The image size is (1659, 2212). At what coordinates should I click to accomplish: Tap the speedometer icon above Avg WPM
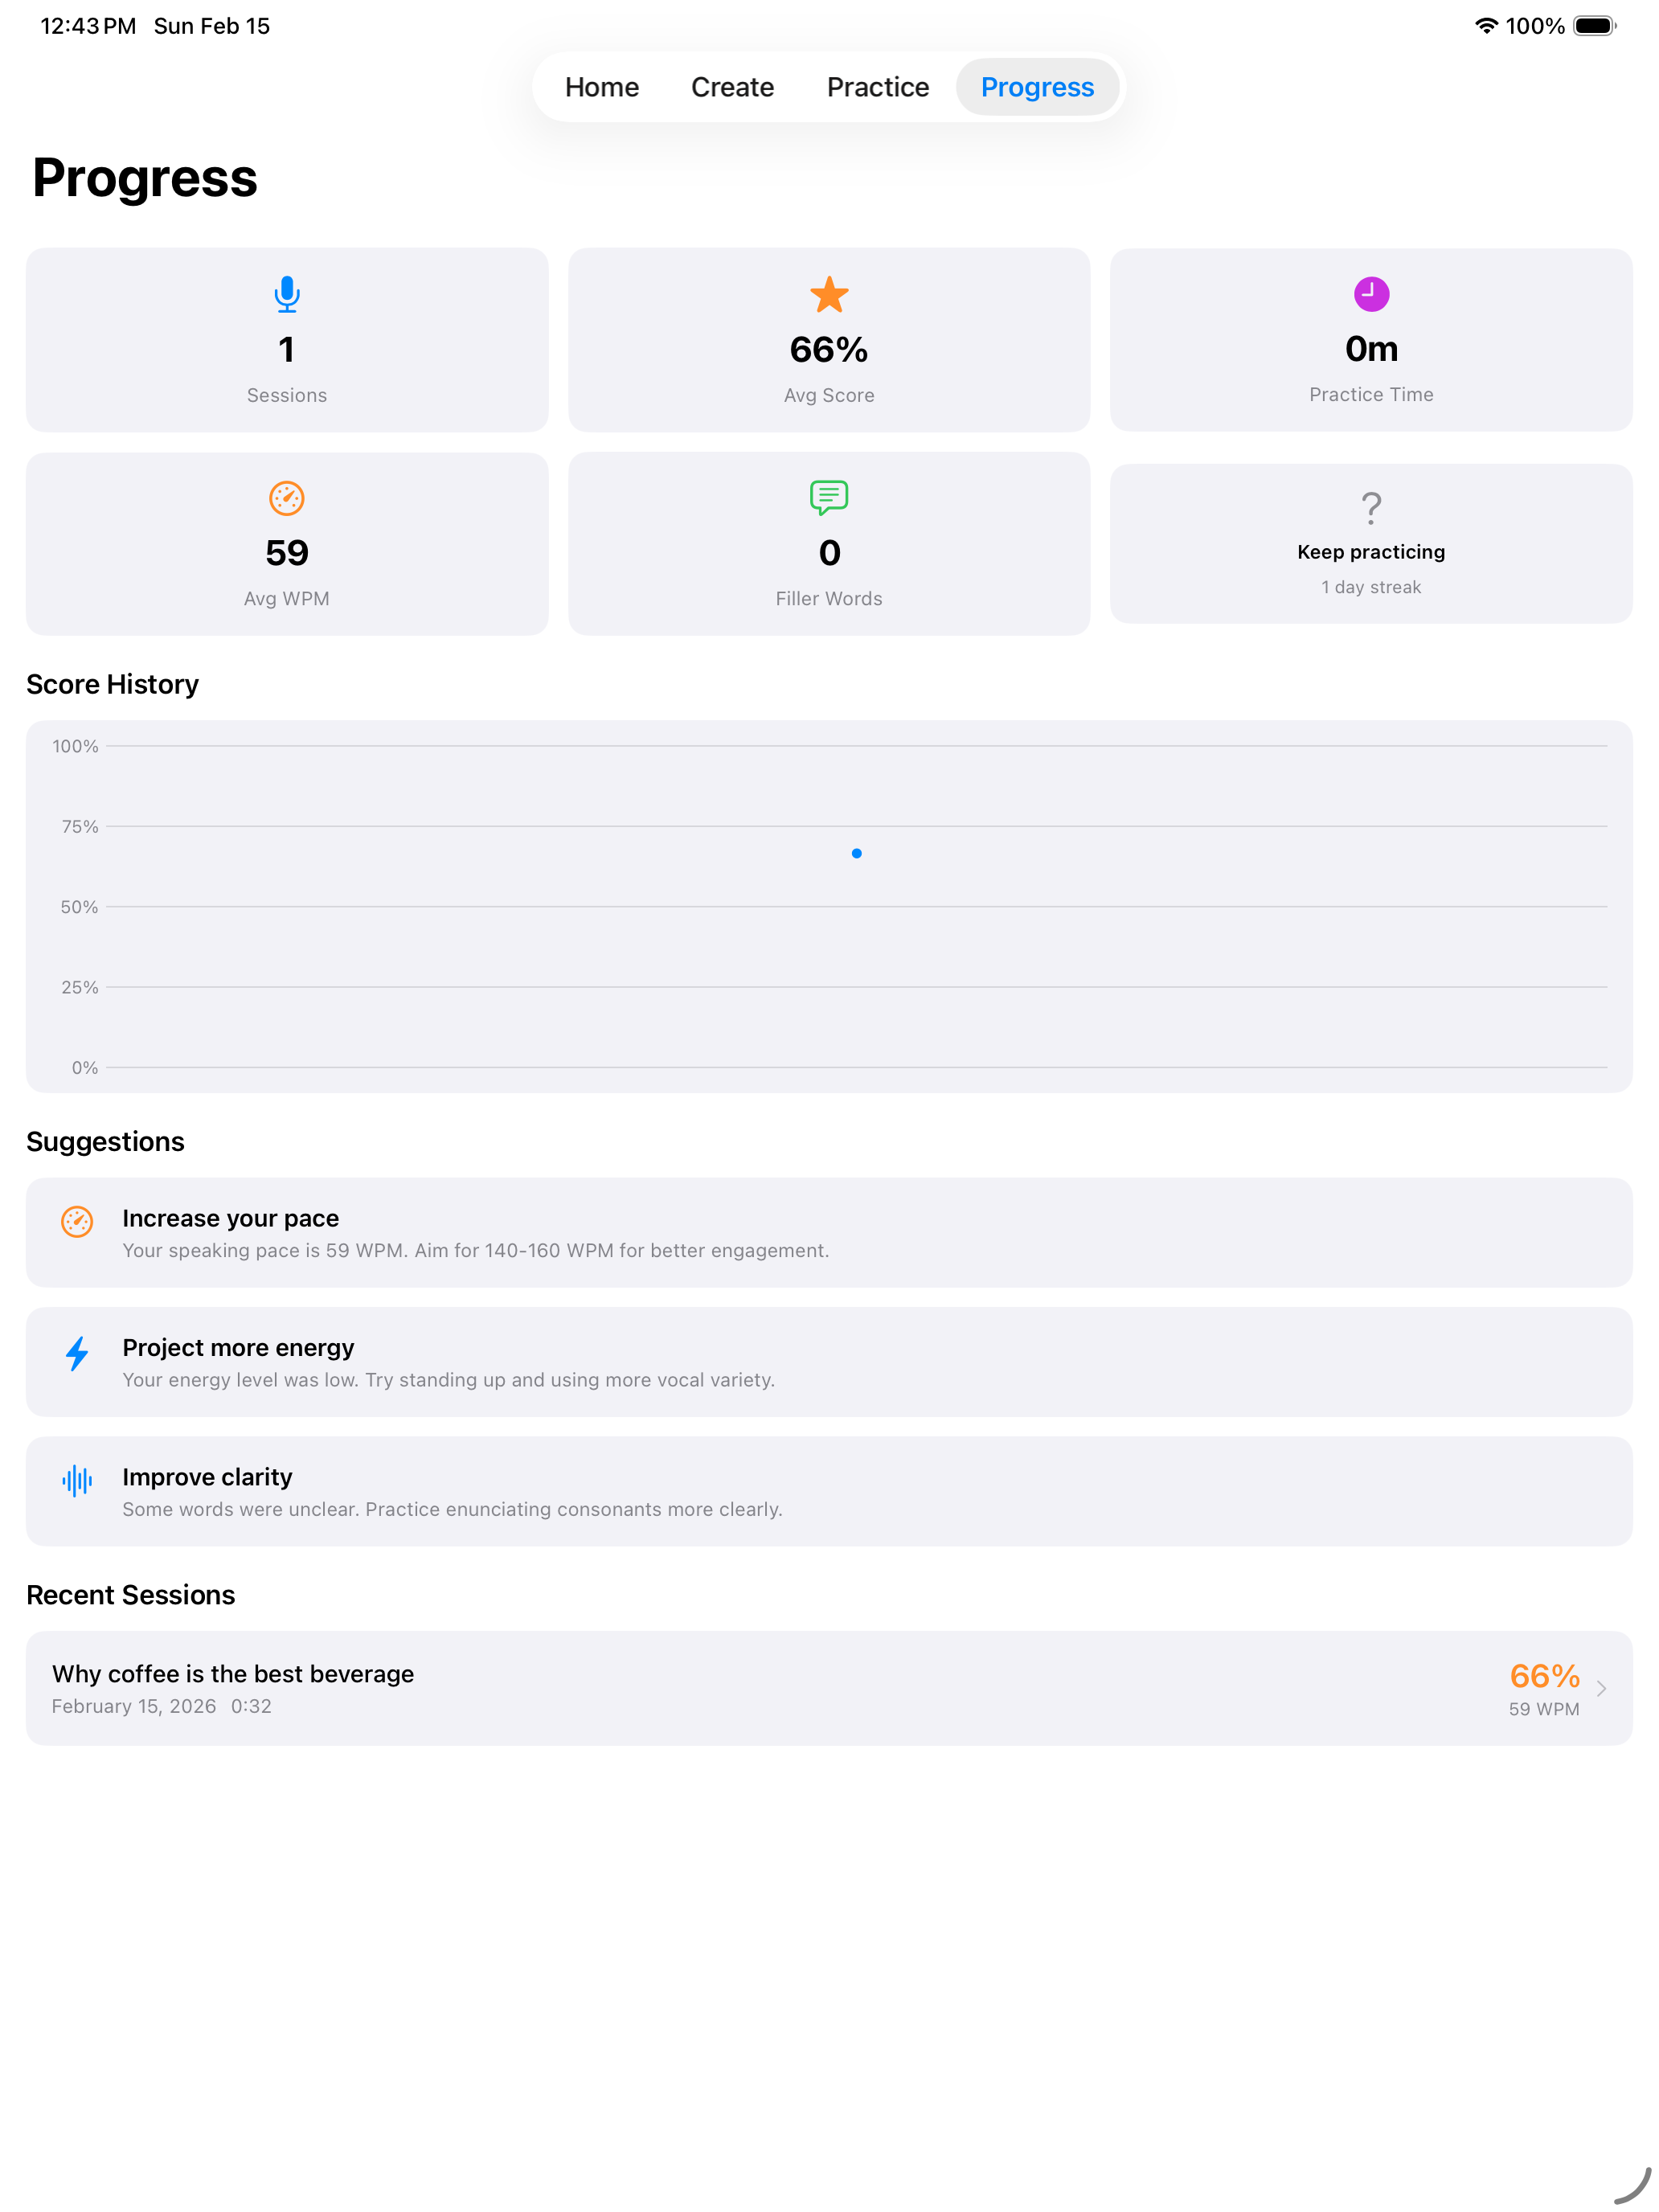[287, 498]
